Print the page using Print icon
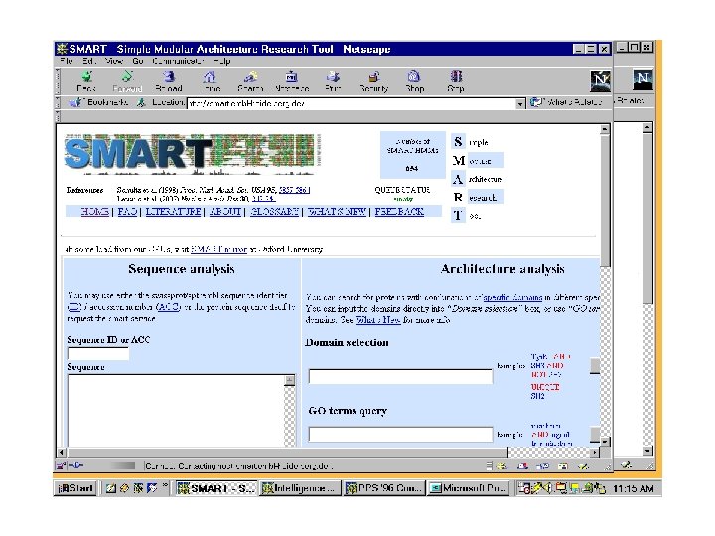 coord(333,82)
